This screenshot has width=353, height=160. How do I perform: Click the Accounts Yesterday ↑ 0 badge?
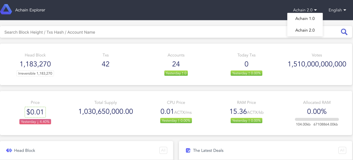point(176,73)
